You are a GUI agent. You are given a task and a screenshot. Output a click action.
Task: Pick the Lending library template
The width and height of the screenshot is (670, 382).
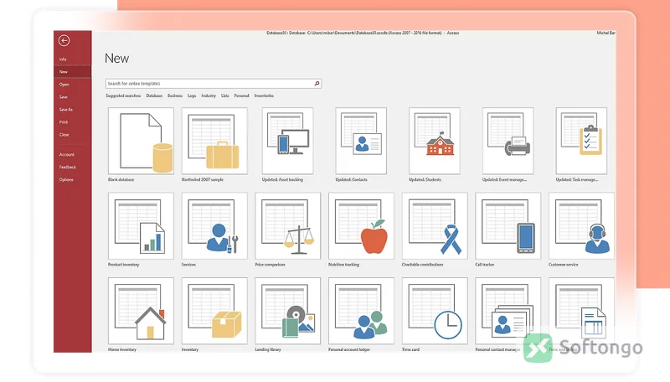click(287, 311)
